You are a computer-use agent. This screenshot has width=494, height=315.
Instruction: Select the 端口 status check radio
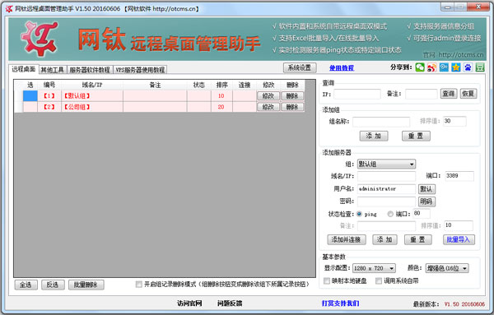coord(390,214)
